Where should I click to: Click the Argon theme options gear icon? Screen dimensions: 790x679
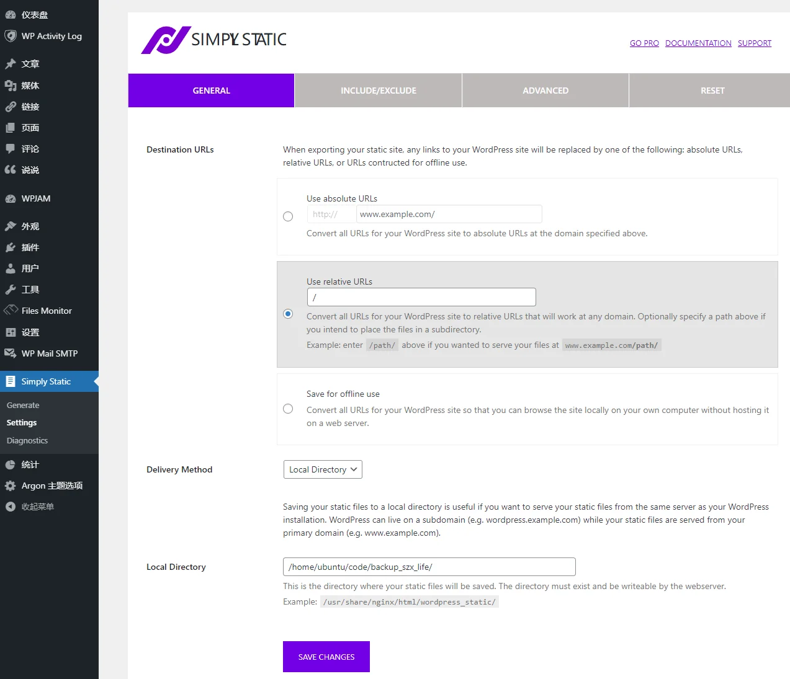11,486
